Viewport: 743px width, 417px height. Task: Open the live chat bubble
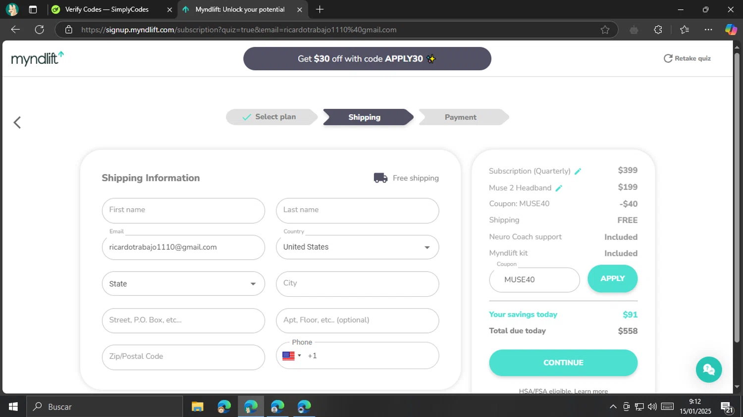(709, 370)
